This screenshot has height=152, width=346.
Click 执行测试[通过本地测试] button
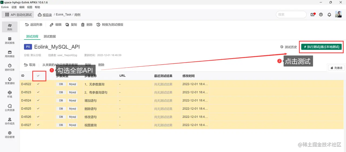[x=321, y=47]
